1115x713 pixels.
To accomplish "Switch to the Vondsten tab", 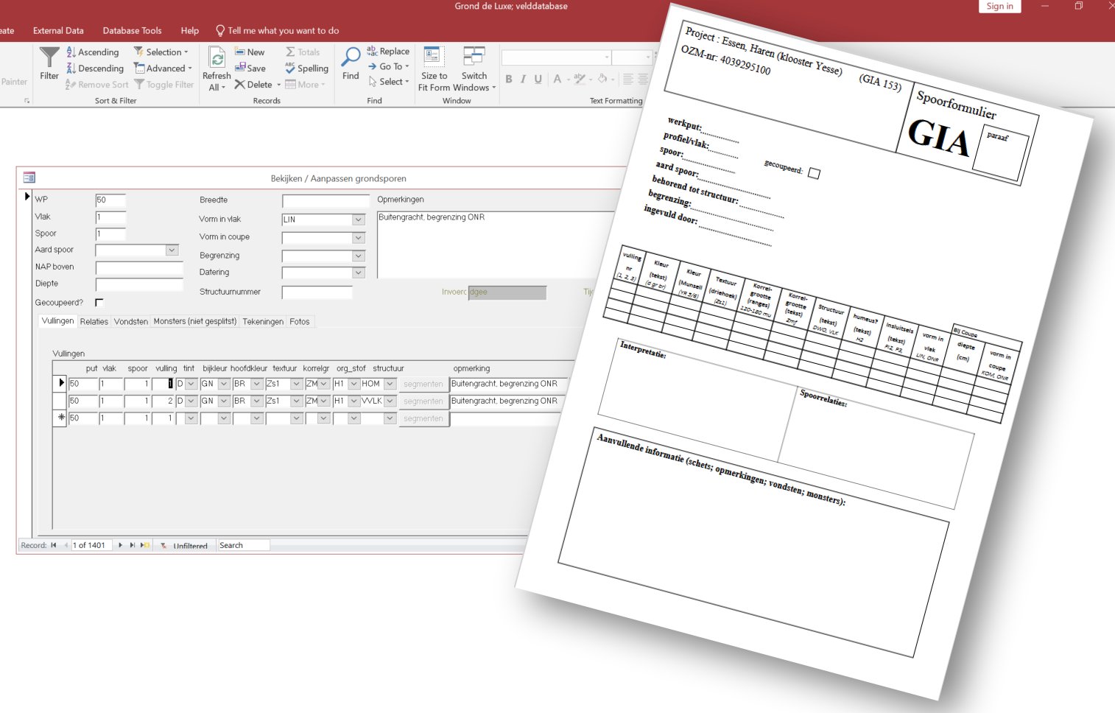I will (x=131, y=321).
